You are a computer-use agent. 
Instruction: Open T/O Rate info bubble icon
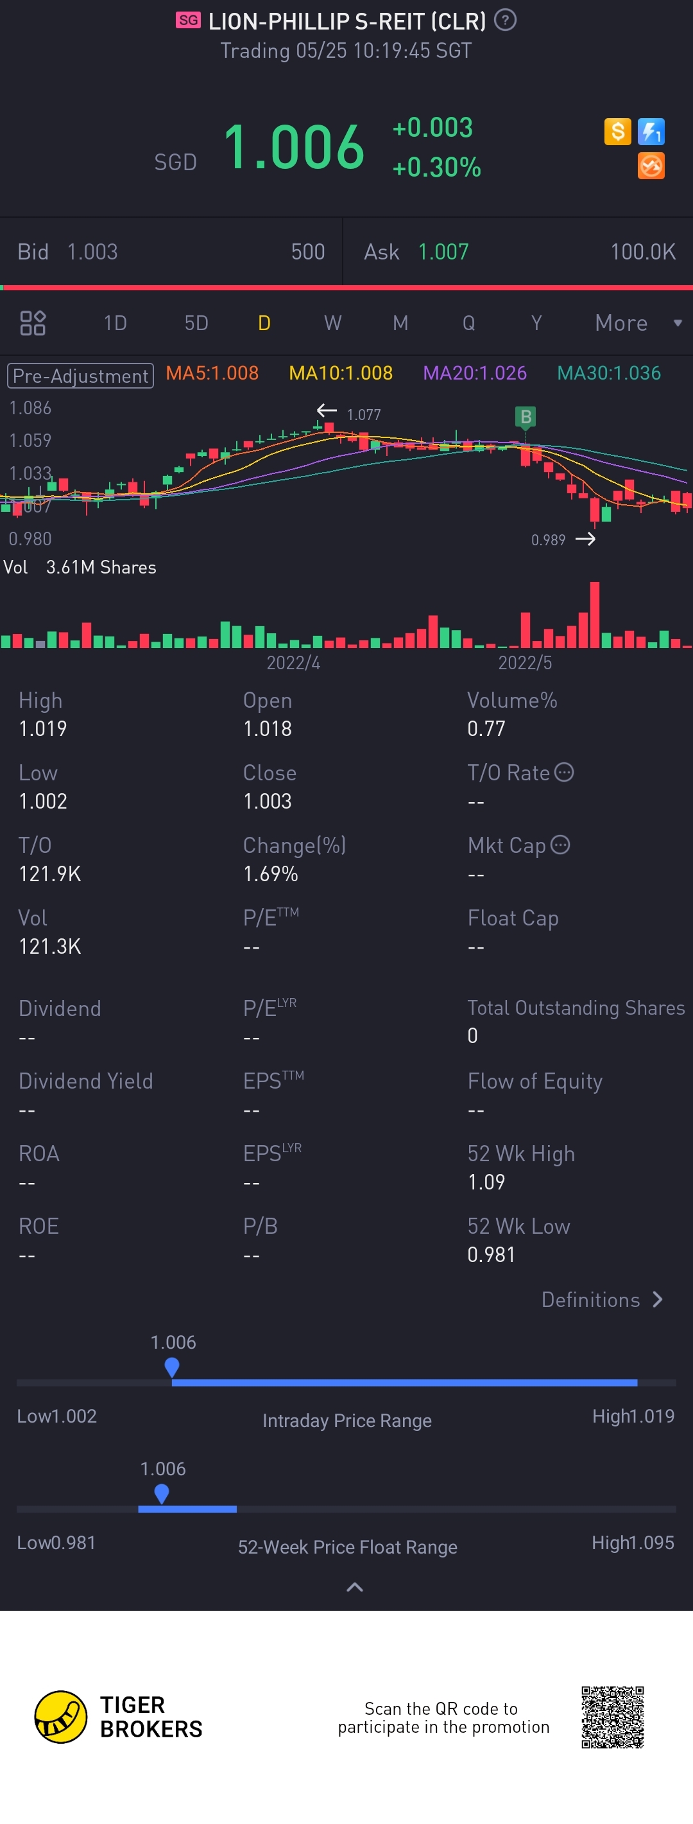563,772
